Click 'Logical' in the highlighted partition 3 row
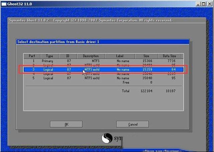Screen dimensions: 214x152 coord(48,70)
